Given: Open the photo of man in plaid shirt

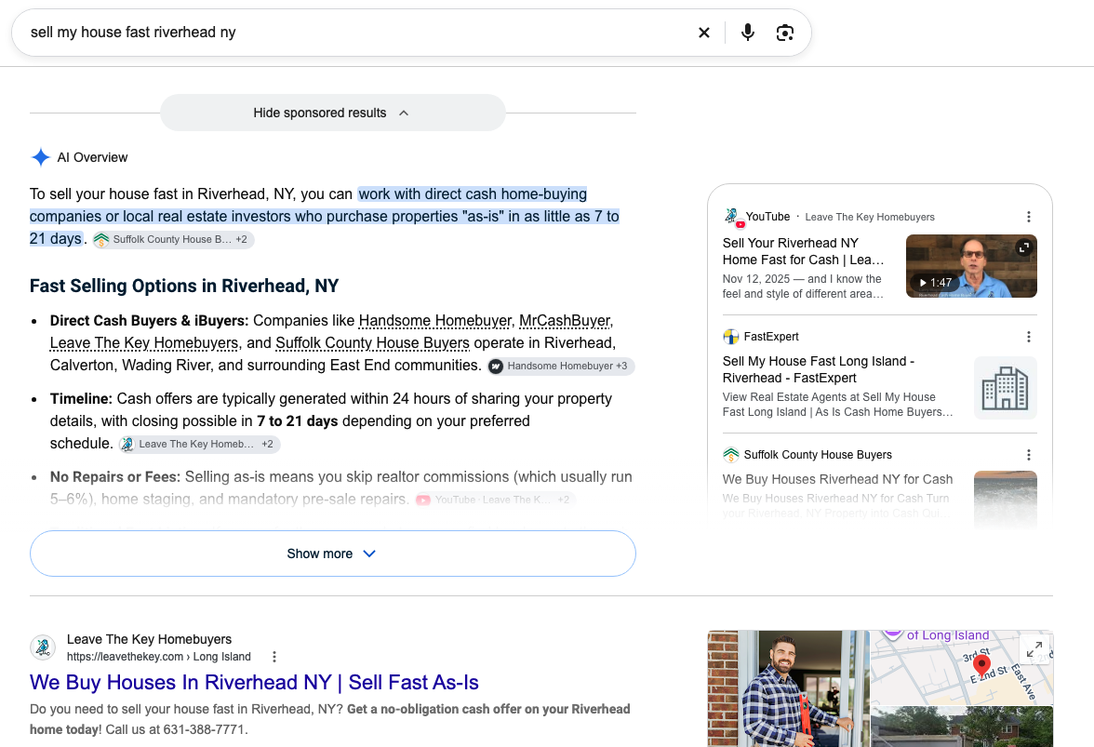Looking at the screenshot, I should [789, 688].
